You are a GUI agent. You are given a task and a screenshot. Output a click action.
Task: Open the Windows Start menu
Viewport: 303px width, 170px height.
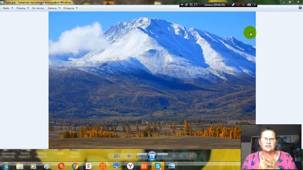pyautogui.click(x=6, y=166)
